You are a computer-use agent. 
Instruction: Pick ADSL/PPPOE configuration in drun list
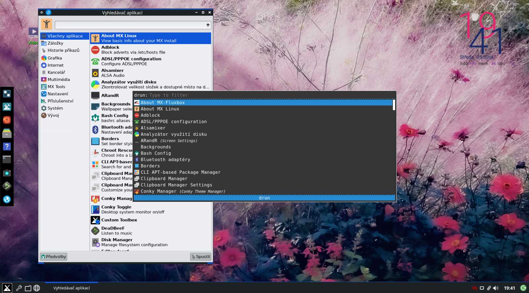(263, 122)
